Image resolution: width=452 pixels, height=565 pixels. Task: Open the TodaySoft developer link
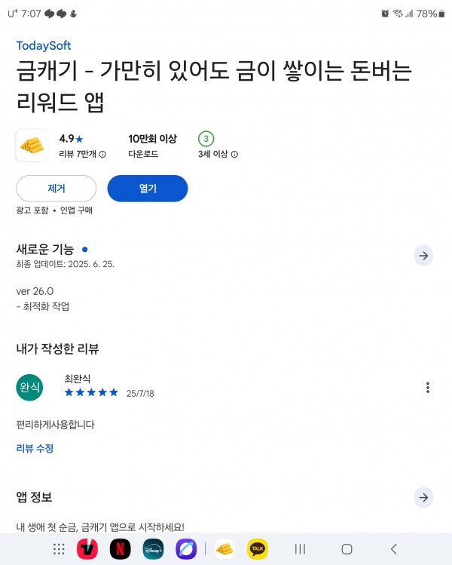[44, 46]
